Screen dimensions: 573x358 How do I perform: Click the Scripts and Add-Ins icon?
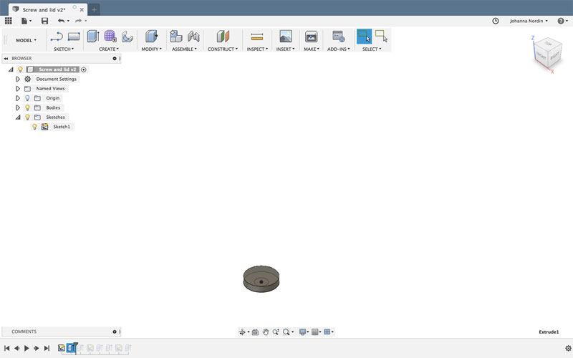[338, 37]
